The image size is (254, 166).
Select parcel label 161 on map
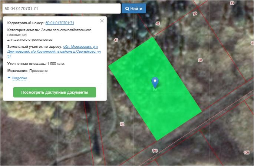coord(155,151)
